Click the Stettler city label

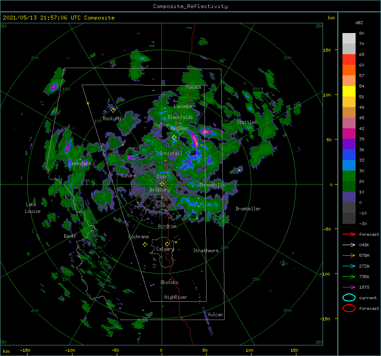[x=247, y=122]
